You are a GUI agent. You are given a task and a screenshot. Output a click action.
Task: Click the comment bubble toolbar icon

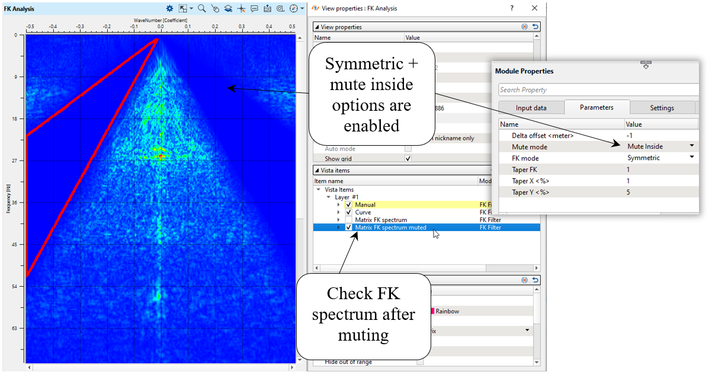[x=254, y=8]
